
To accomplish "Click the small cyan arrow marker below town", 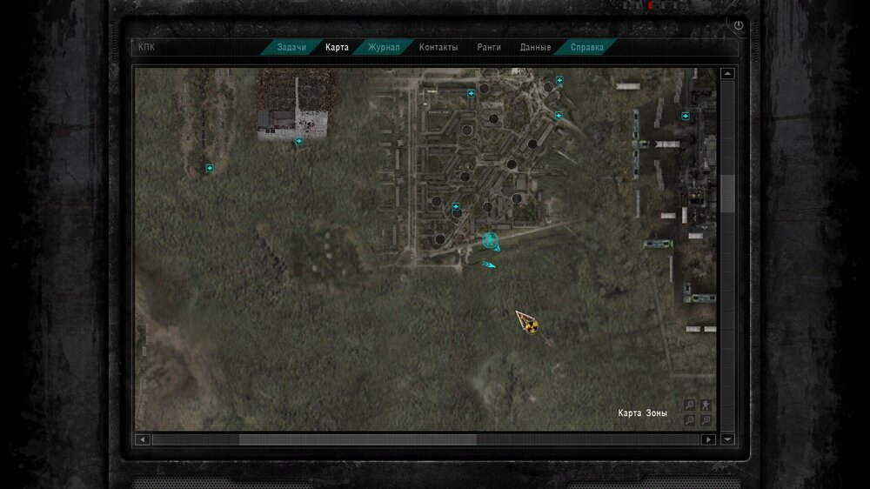I will 489,265.
